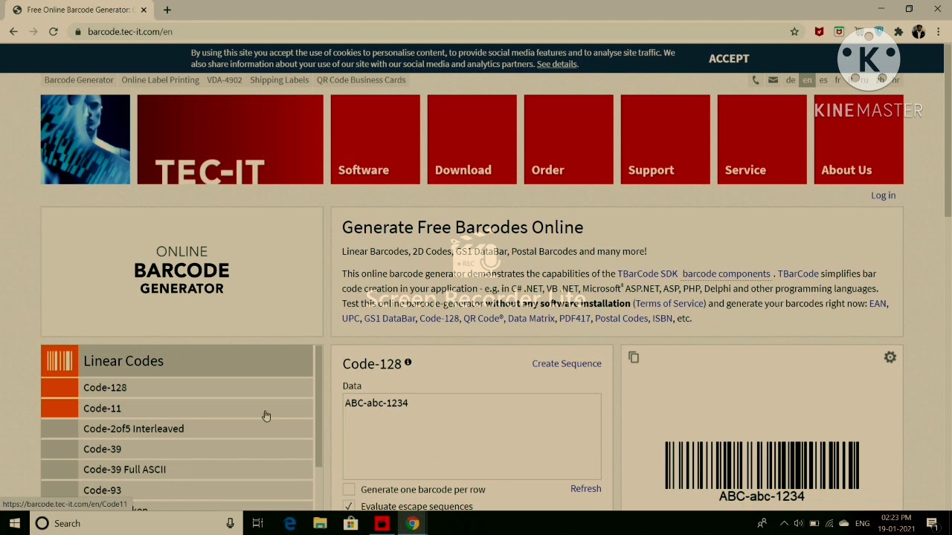Click the TEC-IT face image logo
This screenshot has width=952, height=535.
click(x=86, y=139)
